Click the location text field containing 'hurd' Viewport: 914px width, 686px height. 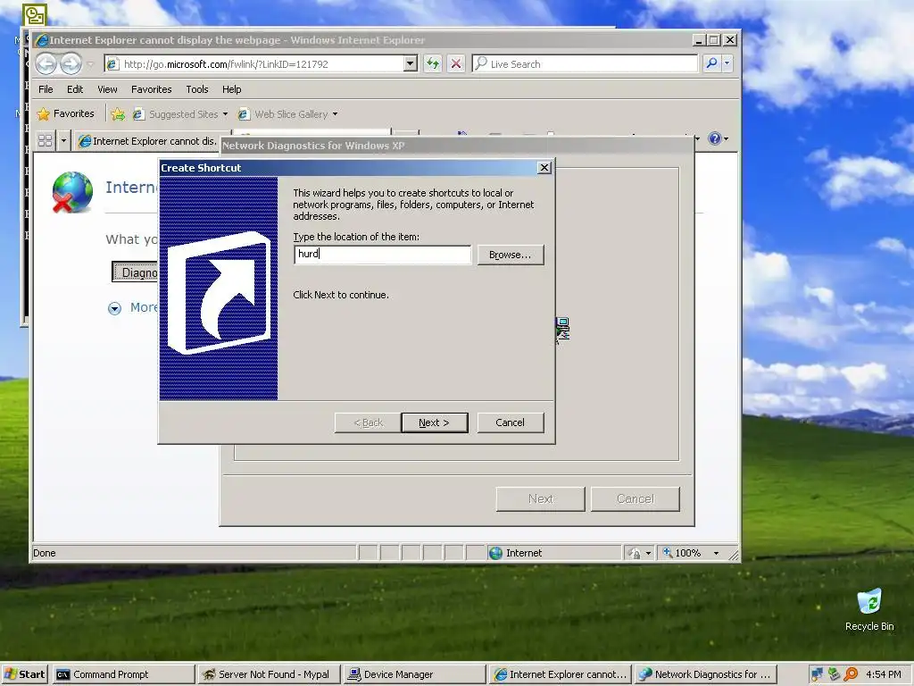click(382, 255)
